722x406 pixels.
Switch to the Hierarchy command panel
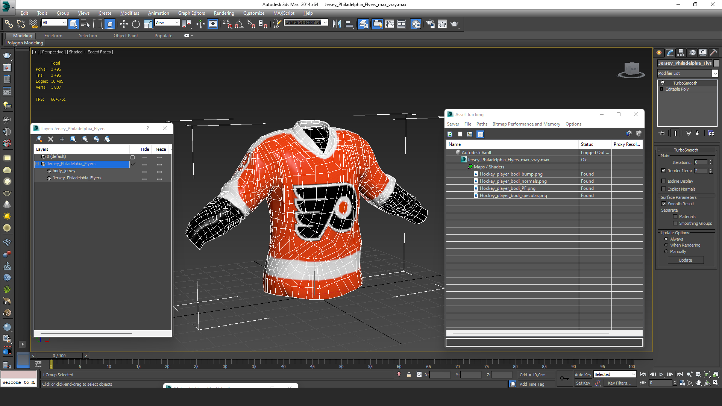681,53
